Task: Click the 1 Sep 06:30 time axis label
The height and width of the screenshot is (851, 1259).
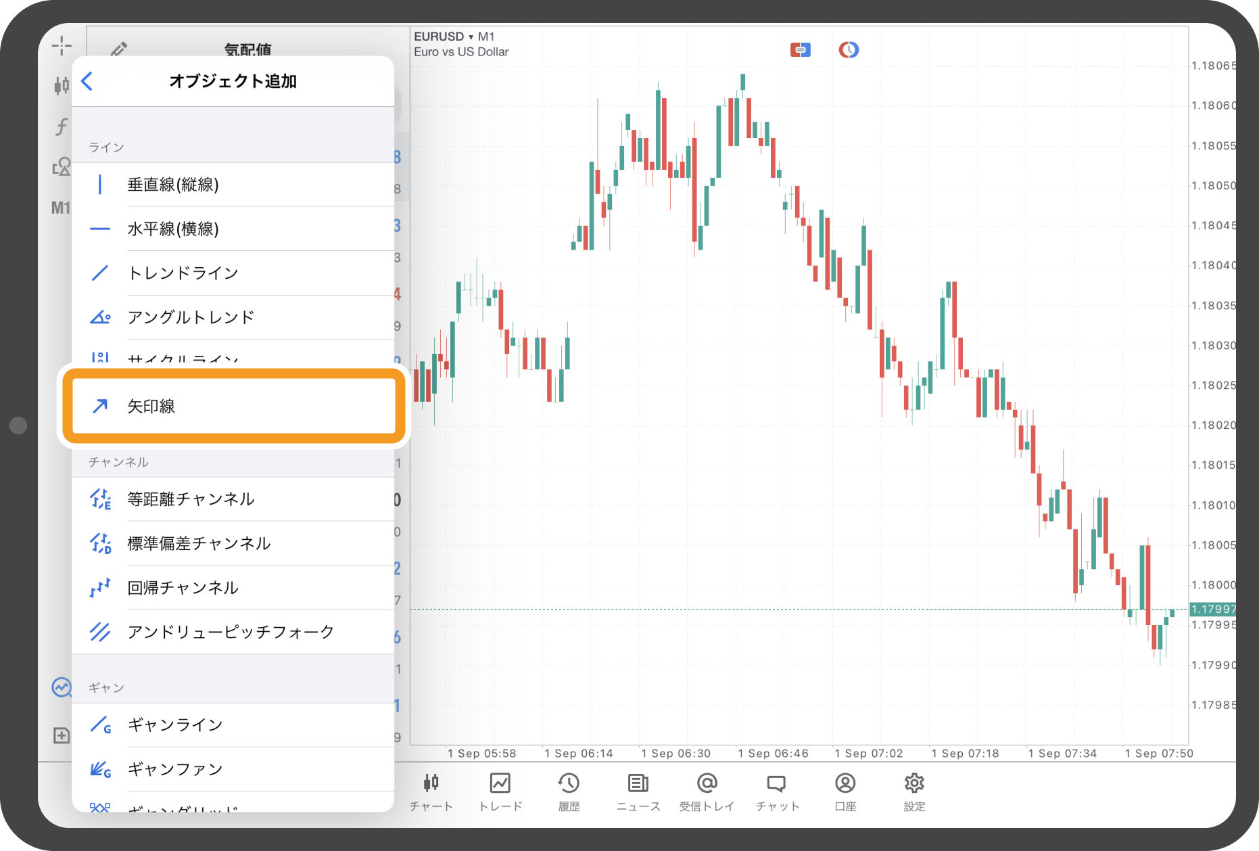Action: click(675, 754)
